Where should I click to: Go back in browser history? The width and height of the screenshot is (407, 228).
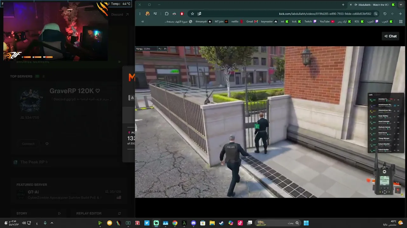(400, 14)
